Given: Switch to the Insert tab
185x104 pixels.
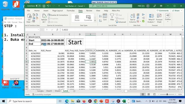Looking at the screenshot, I should [46, 11].
